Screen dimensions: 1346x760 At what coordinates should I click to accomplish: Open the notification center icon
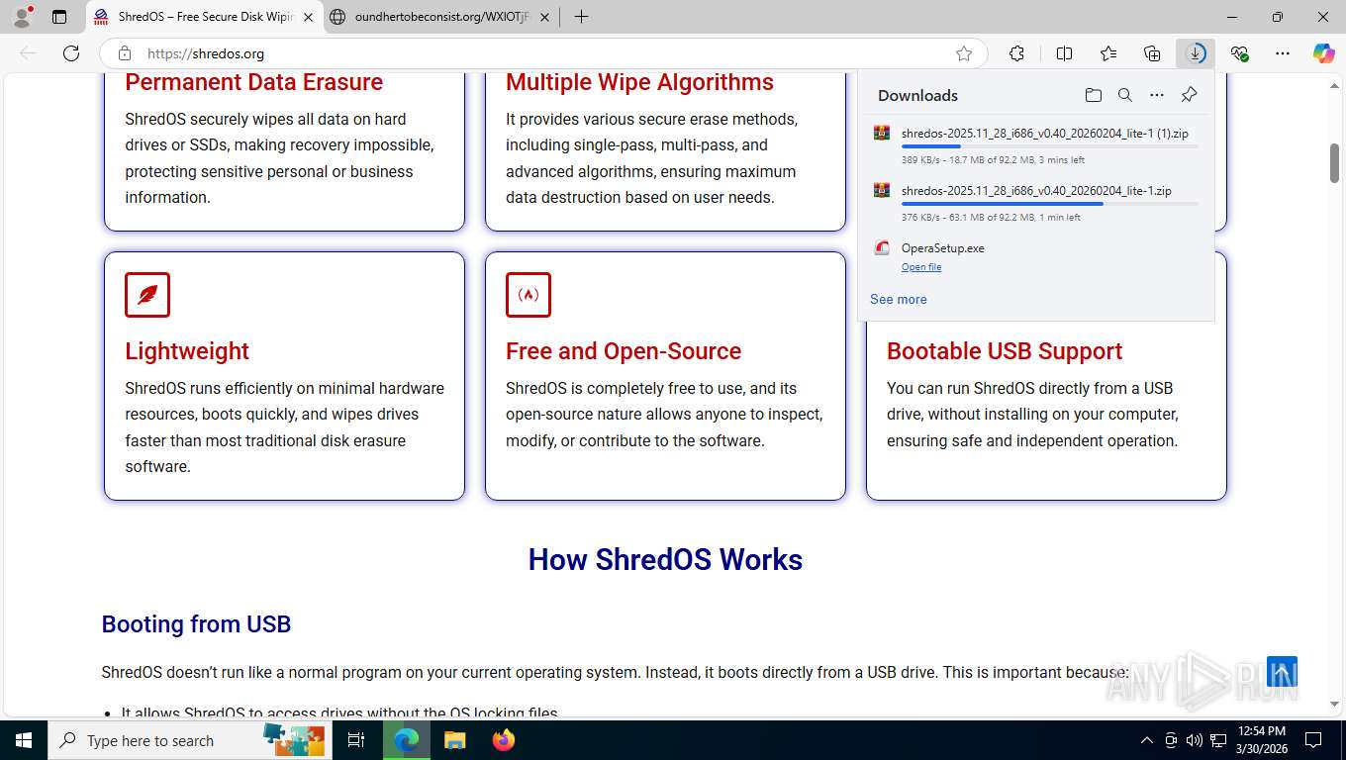click(1313, 740)
